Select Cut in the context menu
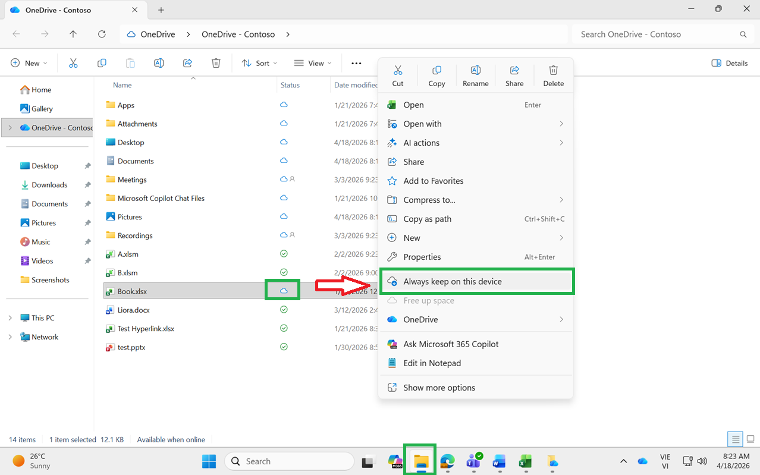The width and height of the screenshot is (760, 475). tap(398, 76)
